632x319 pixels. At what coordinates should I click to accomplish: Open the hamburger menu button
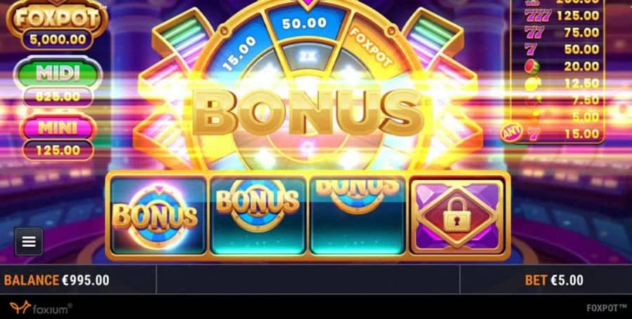click(x=29, y=242)
